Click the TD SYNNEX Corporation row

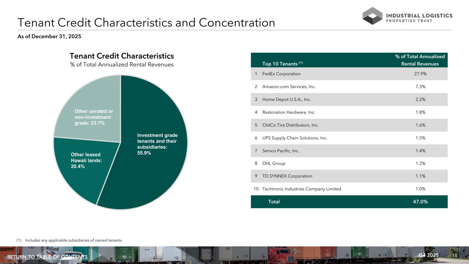[349, 176]
